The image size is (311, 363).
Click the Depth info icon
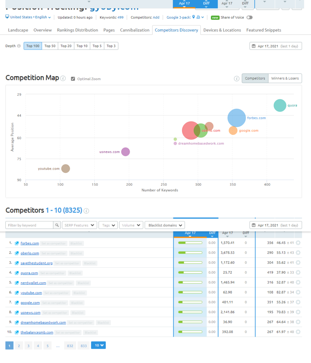[x=19, y=46]
